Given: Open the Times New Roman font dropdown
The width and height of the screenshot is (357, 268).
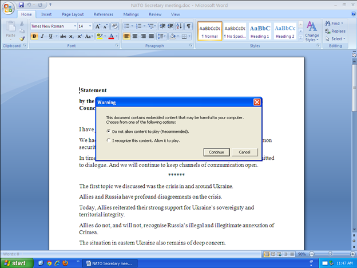Looking at the screenshot, I should tap(74, 26).
